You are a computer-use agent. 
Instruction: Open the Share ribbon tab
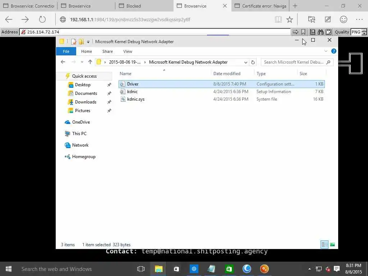107,51
